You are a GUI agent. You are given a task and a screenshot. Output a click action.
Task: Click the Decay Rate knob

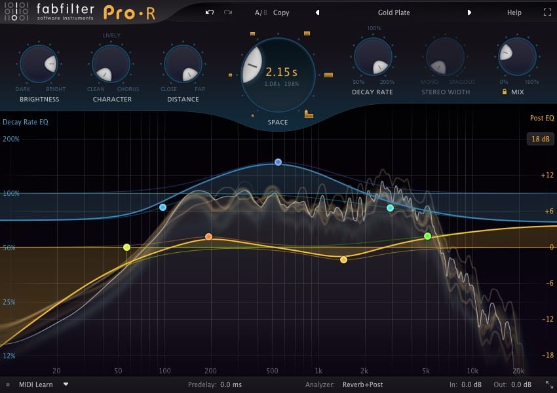click(373, 57)
